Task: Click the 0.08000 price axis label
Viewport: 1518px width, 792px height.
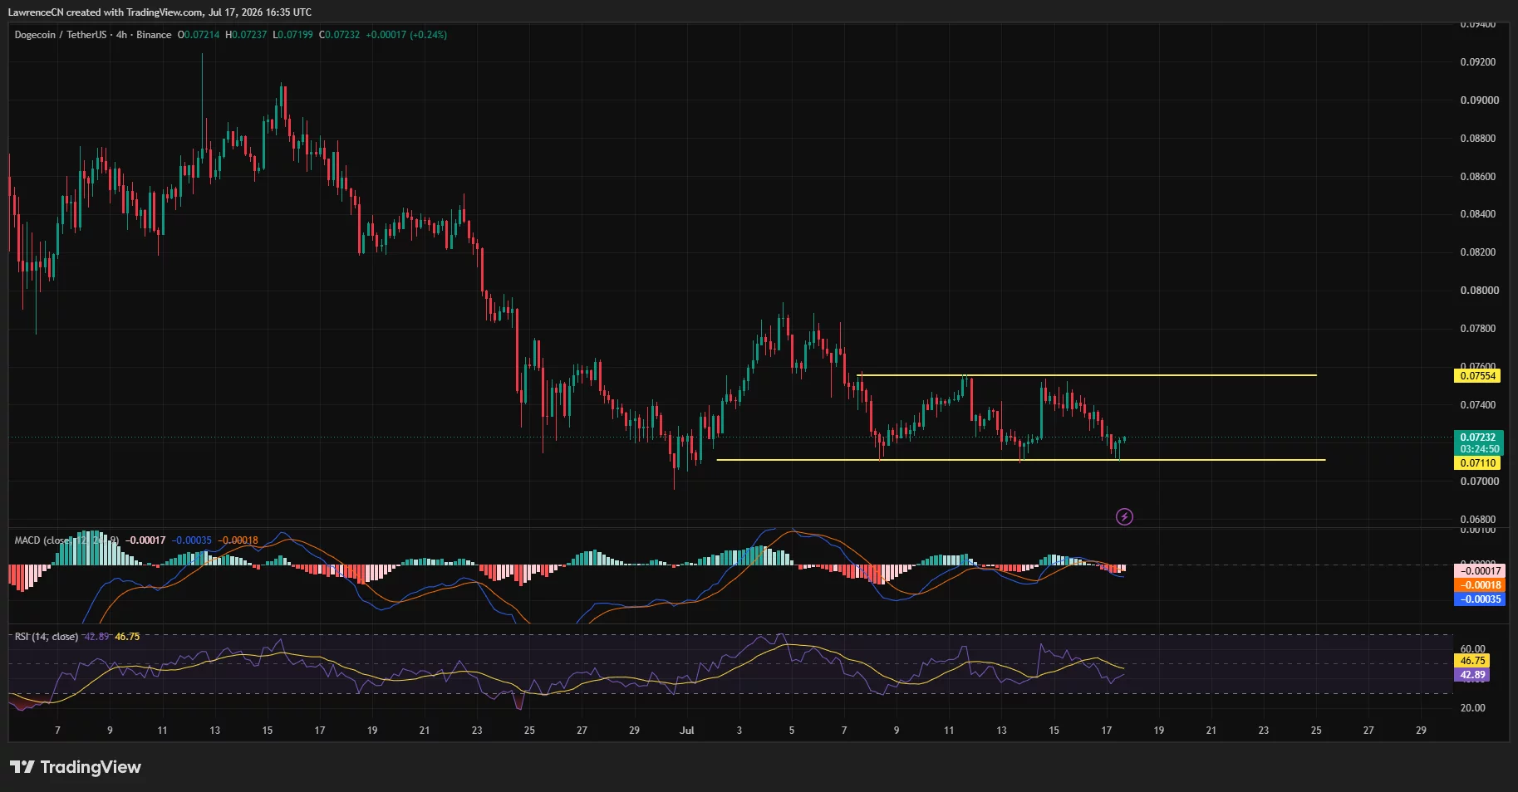Action: pyautogui.click(x=1478, y=291)
